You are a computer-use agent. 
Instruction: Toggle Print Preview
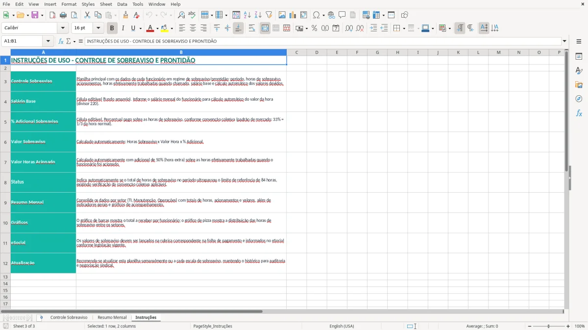[74, 15]
